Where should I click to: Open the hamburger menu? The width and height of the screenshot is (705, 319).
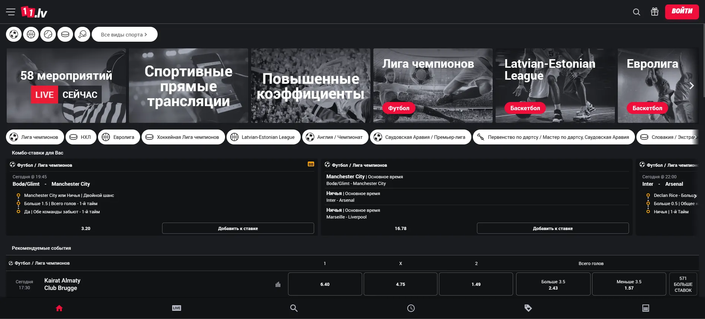[x=10, y=12]
